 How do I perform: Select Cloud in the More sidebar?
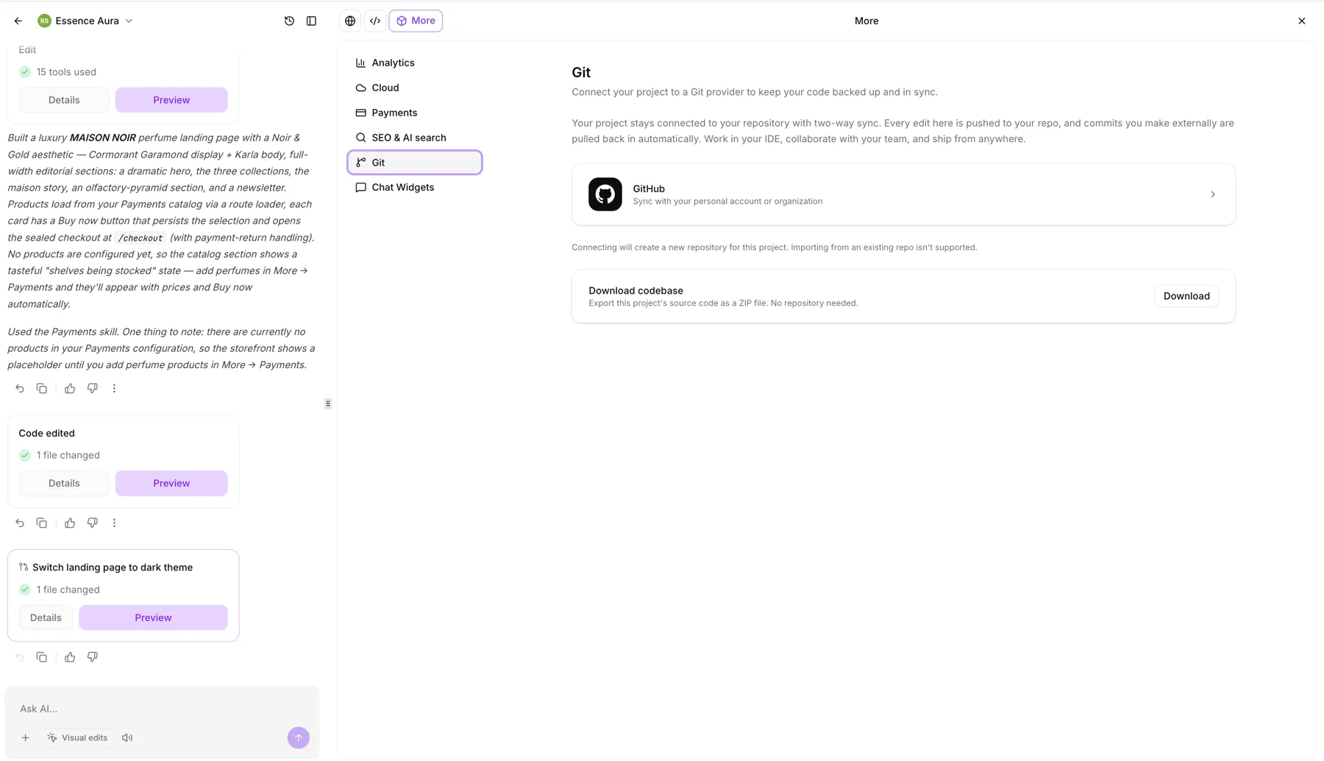tap(415, 88)
